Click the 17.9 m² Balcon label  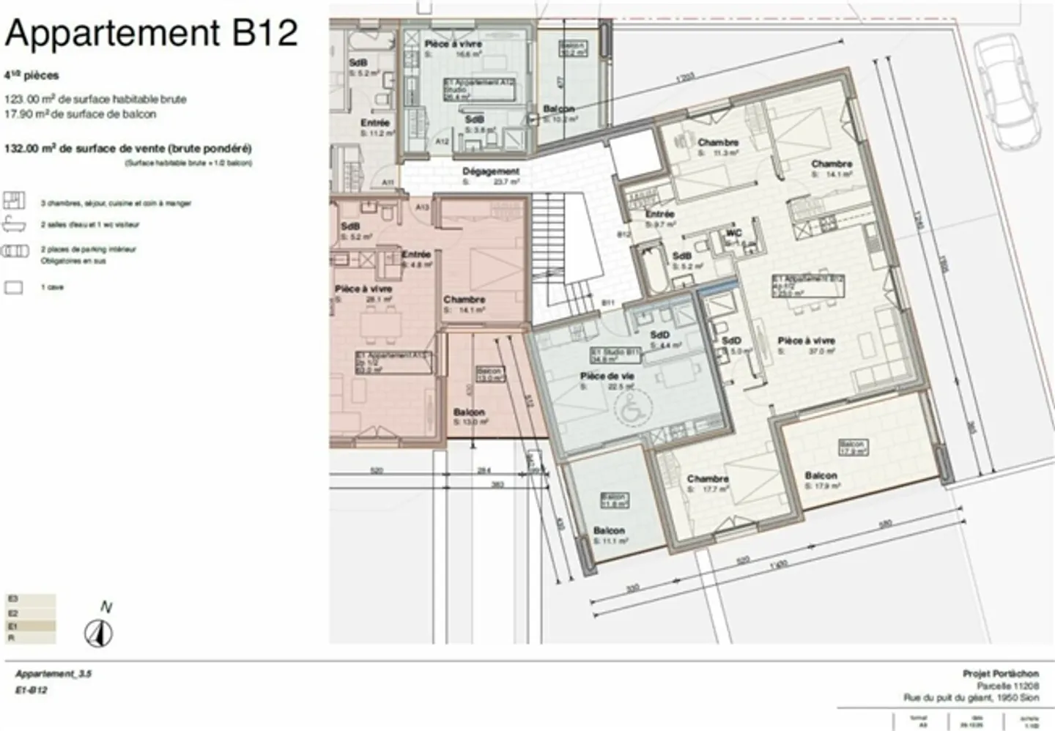click(821, 476)
